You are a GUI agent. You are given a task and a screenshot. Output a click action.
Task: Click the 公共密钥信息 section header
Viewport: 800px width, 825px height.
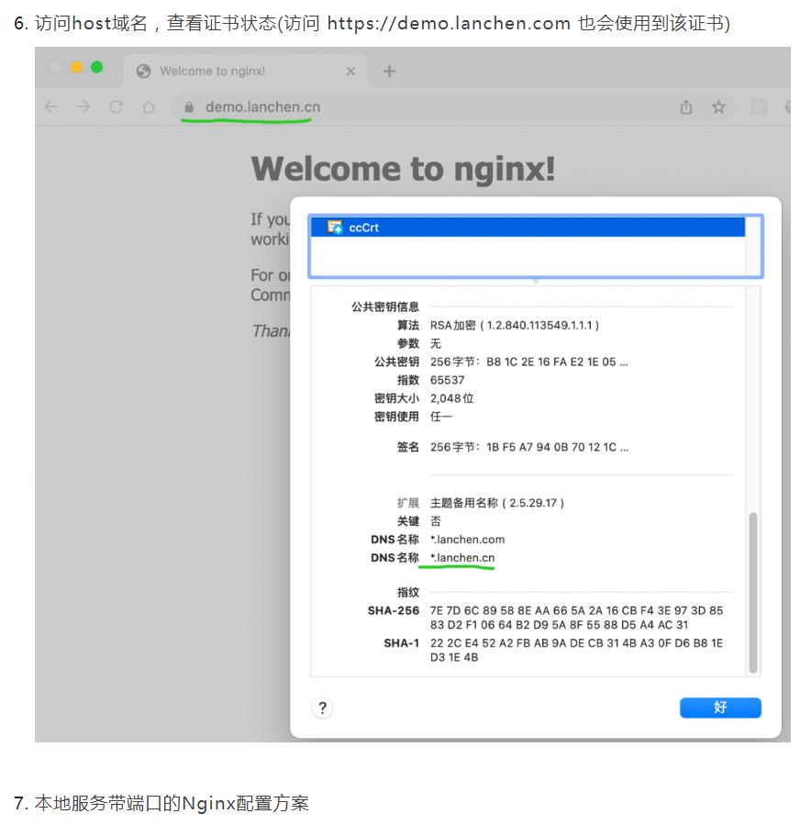tap(385, 307)
